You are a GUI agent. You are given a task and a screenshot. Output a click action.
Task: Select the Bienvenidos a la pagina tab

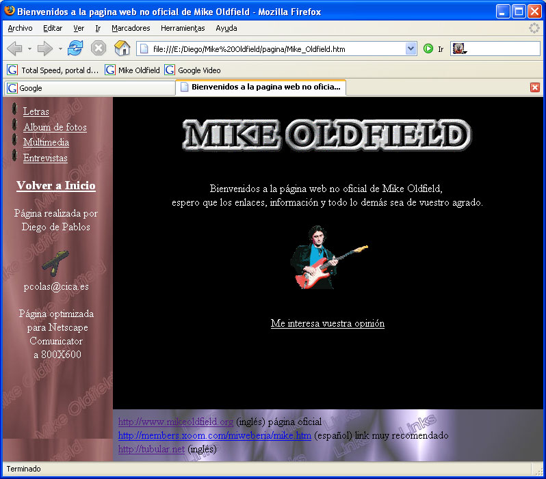[261, 87]
